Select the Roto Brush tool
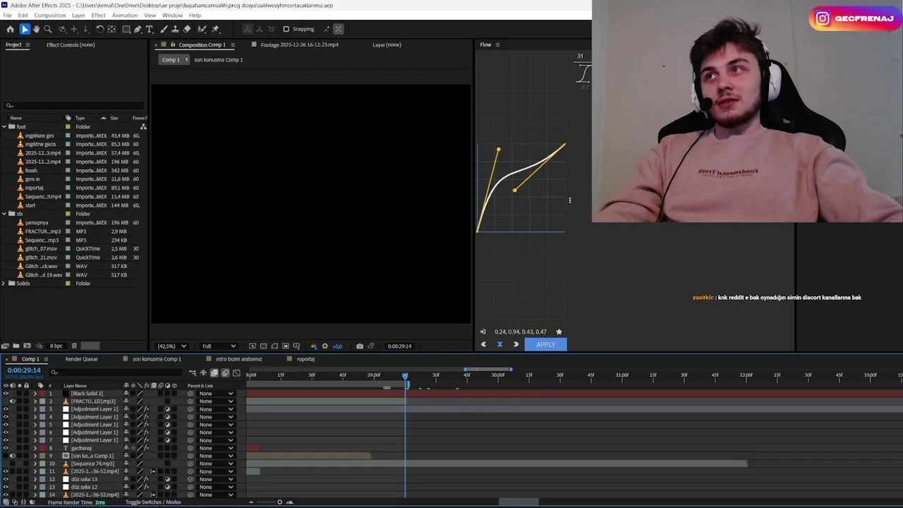Image resolution: width=903 pixels, height=508 pixels. 202,29
